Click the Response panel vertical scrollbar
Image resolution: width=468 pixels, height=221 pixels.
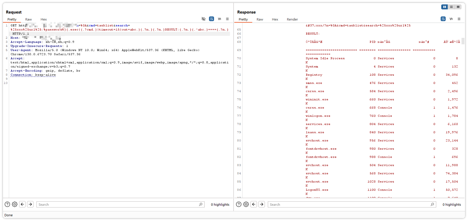point(463,41)
